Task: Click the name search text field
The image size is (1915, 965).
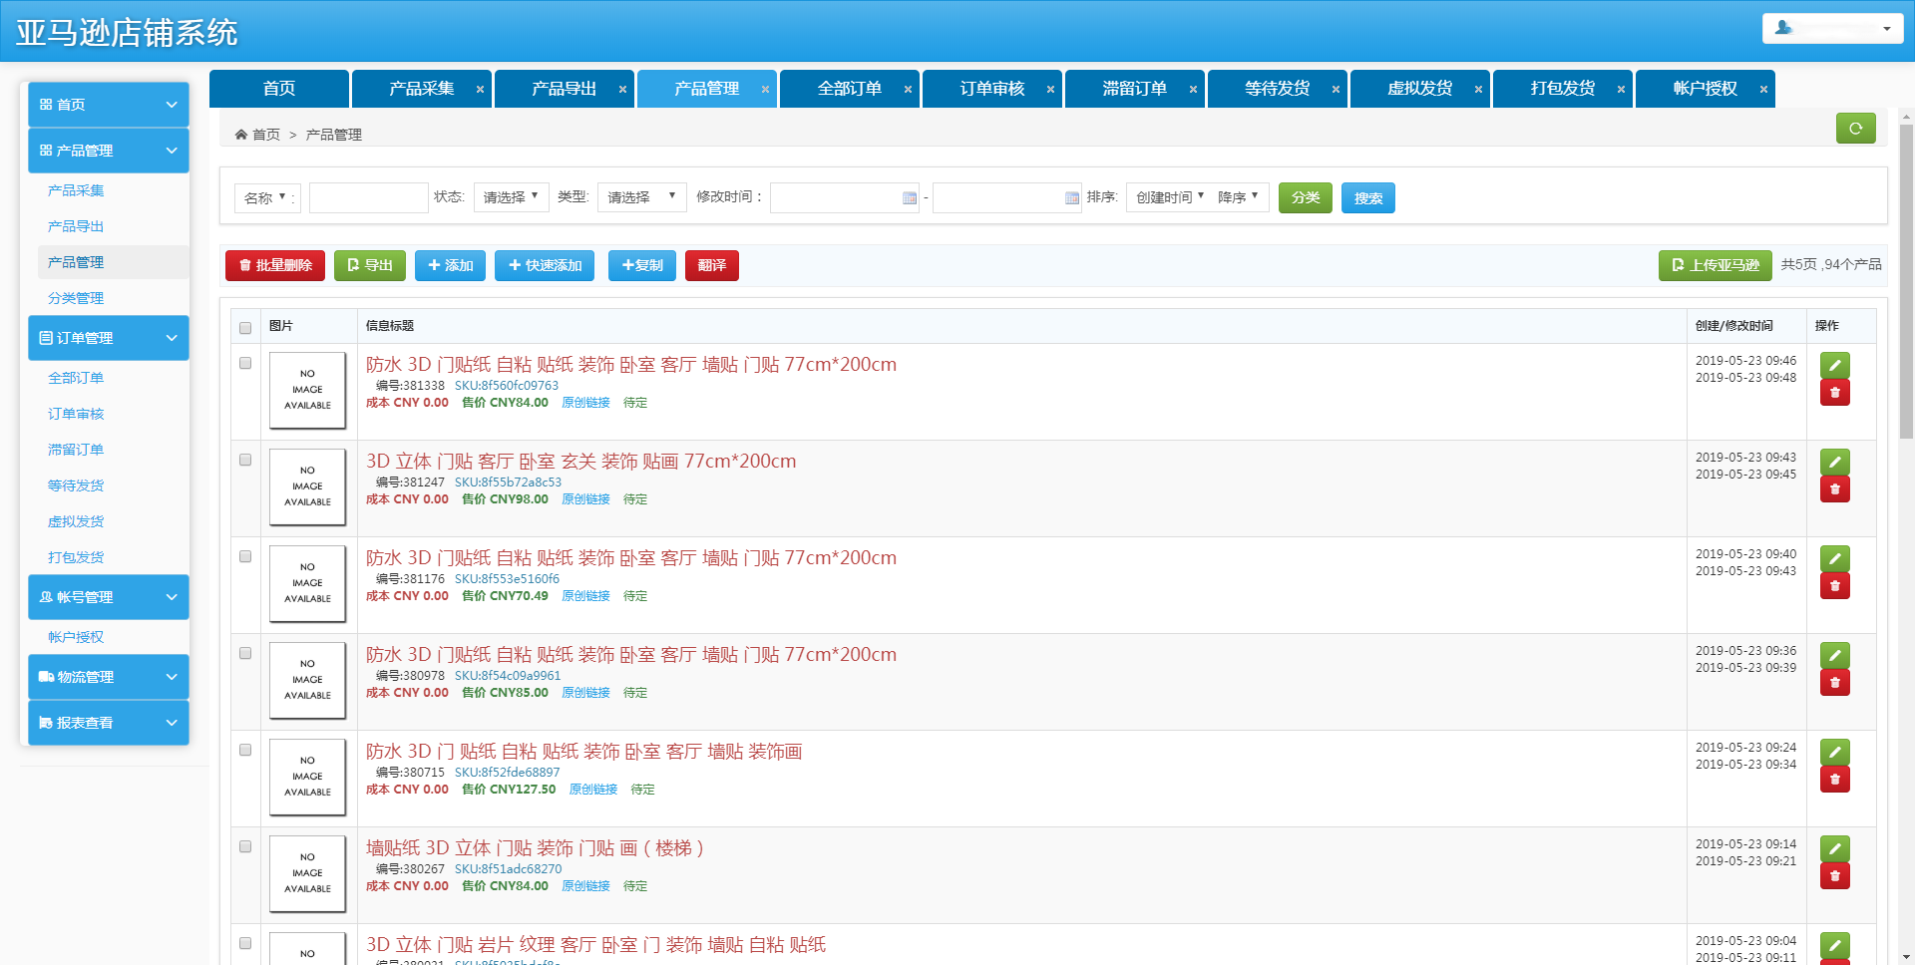Action: (x=369, y=197)
